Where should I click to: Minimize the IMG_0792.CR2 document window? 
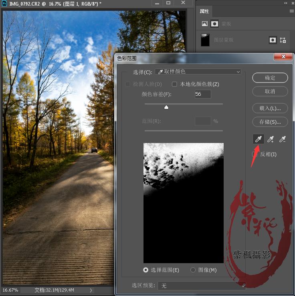157,3
